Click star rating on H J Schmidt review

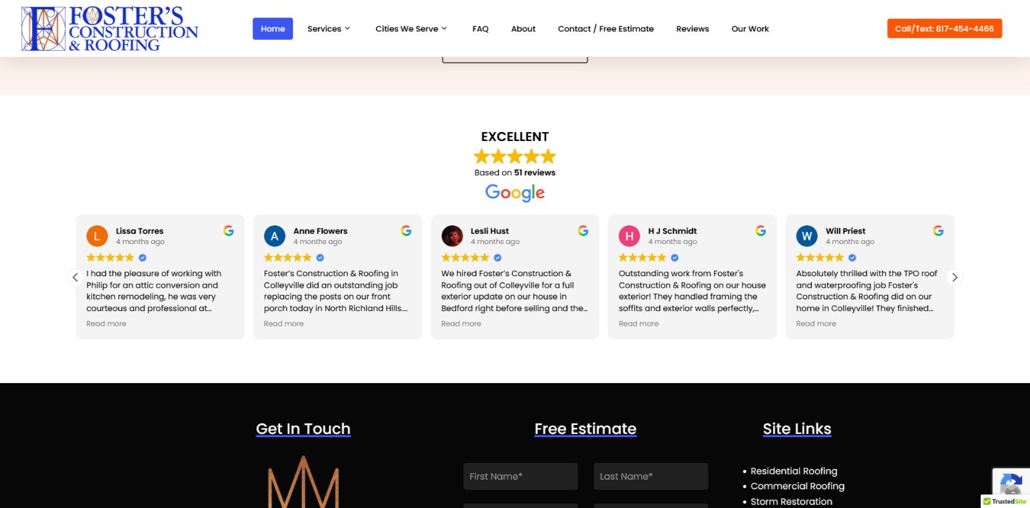coord(642,258)
